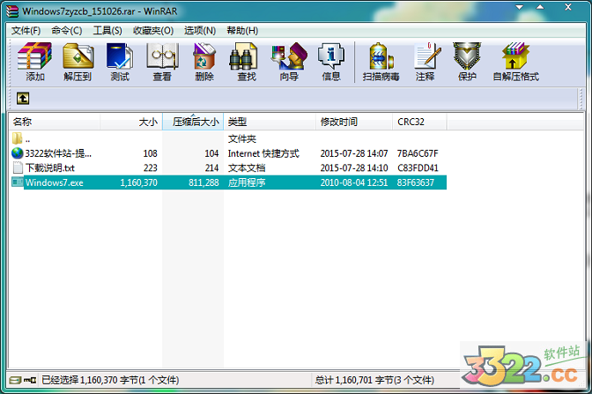This screenshot has width=592, height=394.
Task: Open the 帮助(H) menu
Action: (242, 30)
